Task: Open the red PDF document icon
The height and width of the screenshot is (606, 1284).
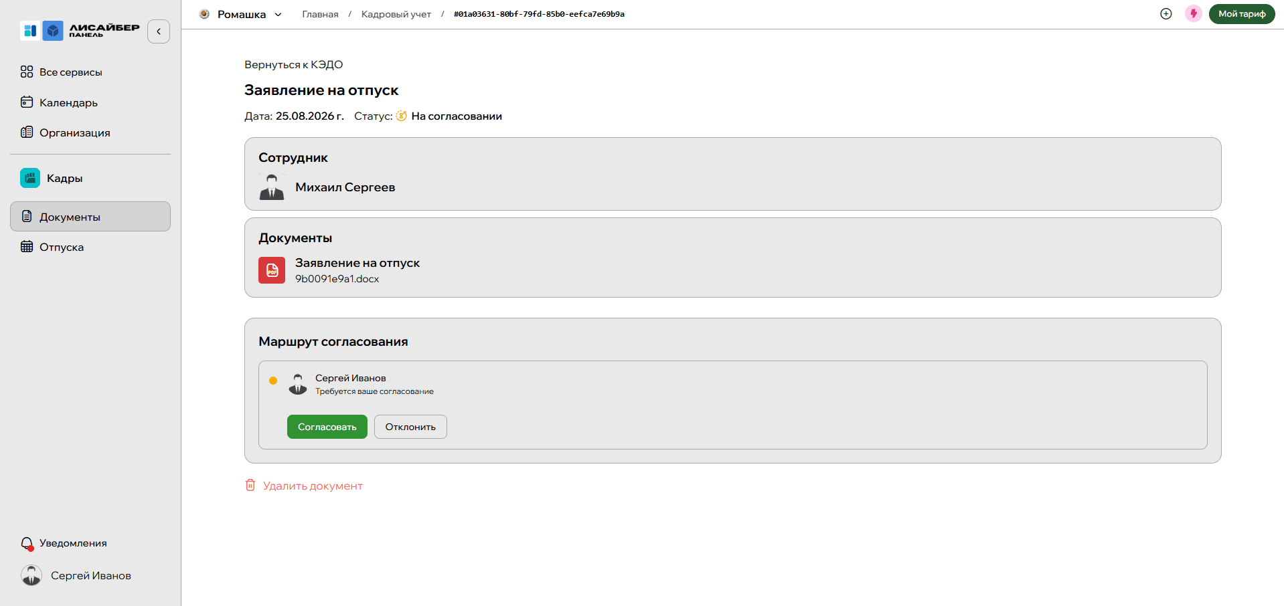Action: (x=272, y=270)
